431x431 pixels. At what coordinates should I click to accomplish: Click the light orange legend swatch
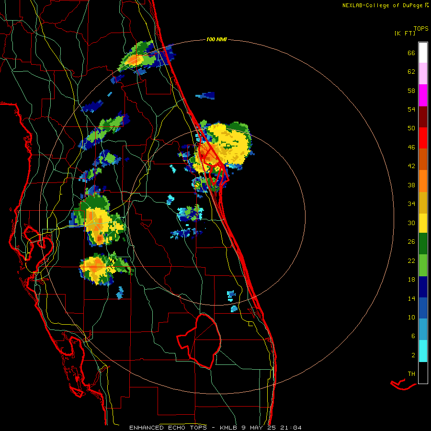tap(423, 181)
